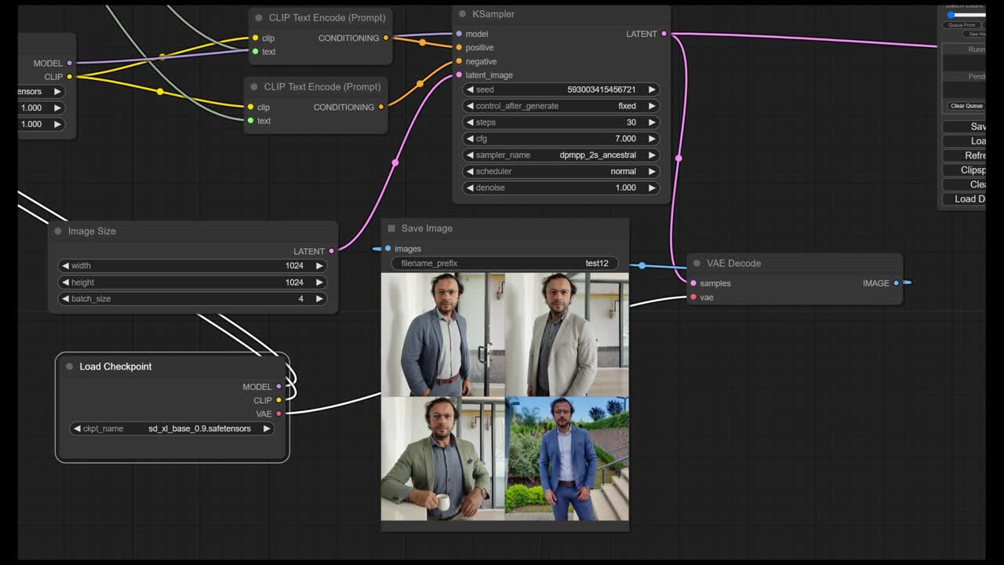Image resolution: width=1004 pixels, height=565 pixels.
Task: Collapse the Save Image node via its title circle
Action: tap(391, 228)
